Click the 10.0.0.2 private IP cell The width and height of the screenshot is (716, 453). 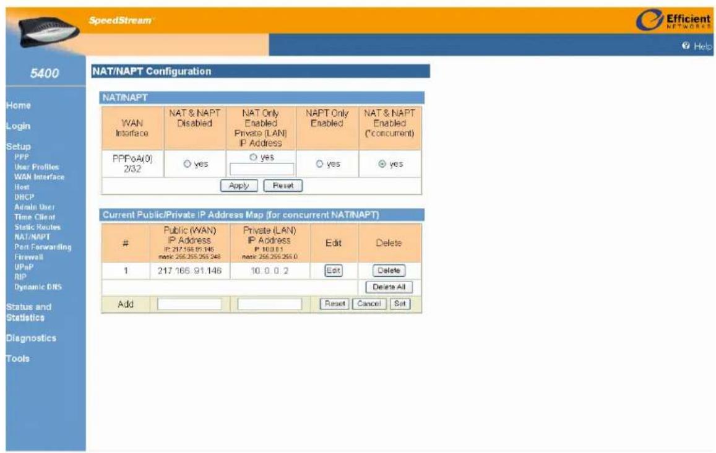(x=270, y=271)
